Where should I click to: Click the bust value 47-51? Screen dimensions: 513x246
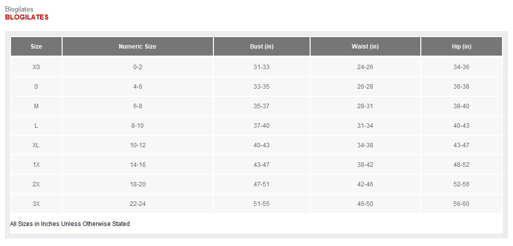(x=262, y=184)
